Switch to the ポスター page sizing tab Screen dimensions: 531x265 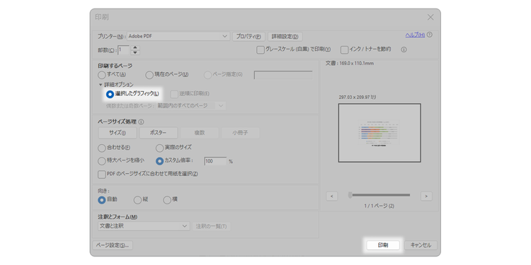pos(158,133)
